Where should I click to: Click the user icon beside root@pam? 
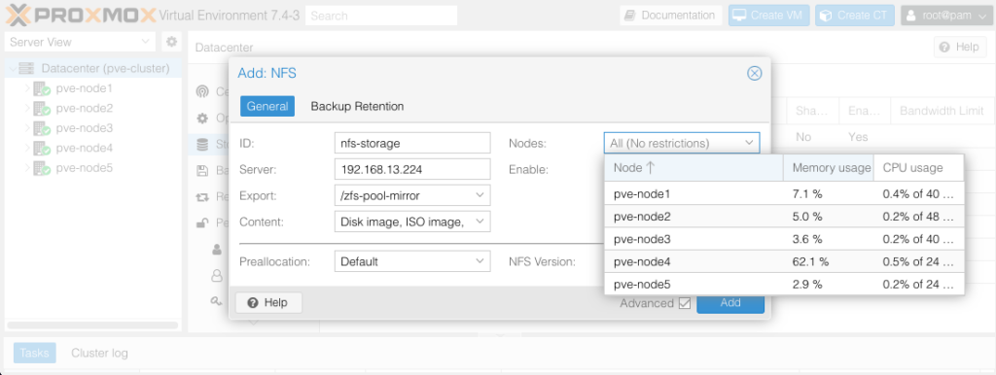pos(911,16)
